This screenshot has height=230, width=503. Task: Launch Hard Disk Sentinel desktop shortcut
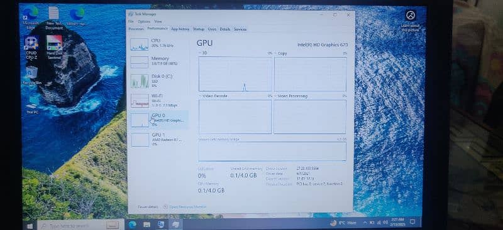coord(54,48)
